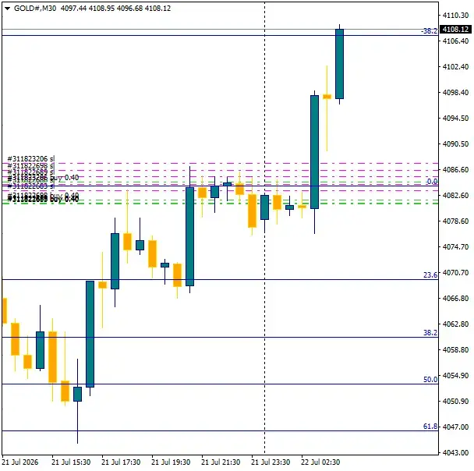The height and width of the screenshot is (471, 474).
Task: Select the 50.0 Fibonacci level label
Action: tap(430, 380)
